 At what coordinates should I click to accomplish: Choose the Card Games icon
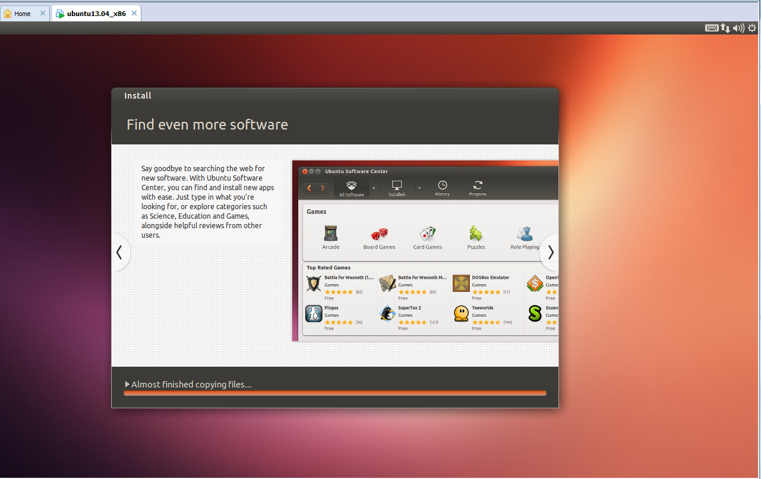pos(428,233)
